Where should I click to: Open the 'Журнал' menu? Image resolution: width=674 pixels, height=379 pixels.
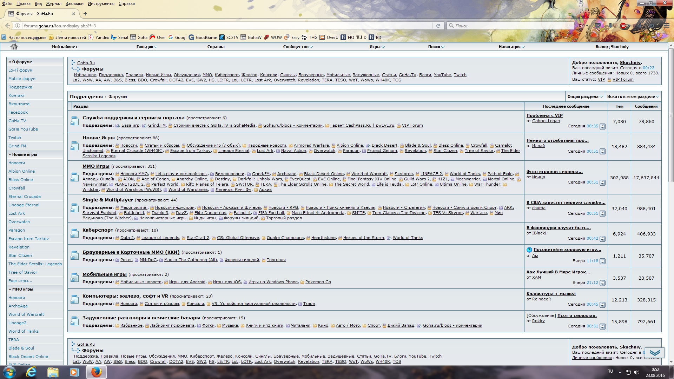53,4
